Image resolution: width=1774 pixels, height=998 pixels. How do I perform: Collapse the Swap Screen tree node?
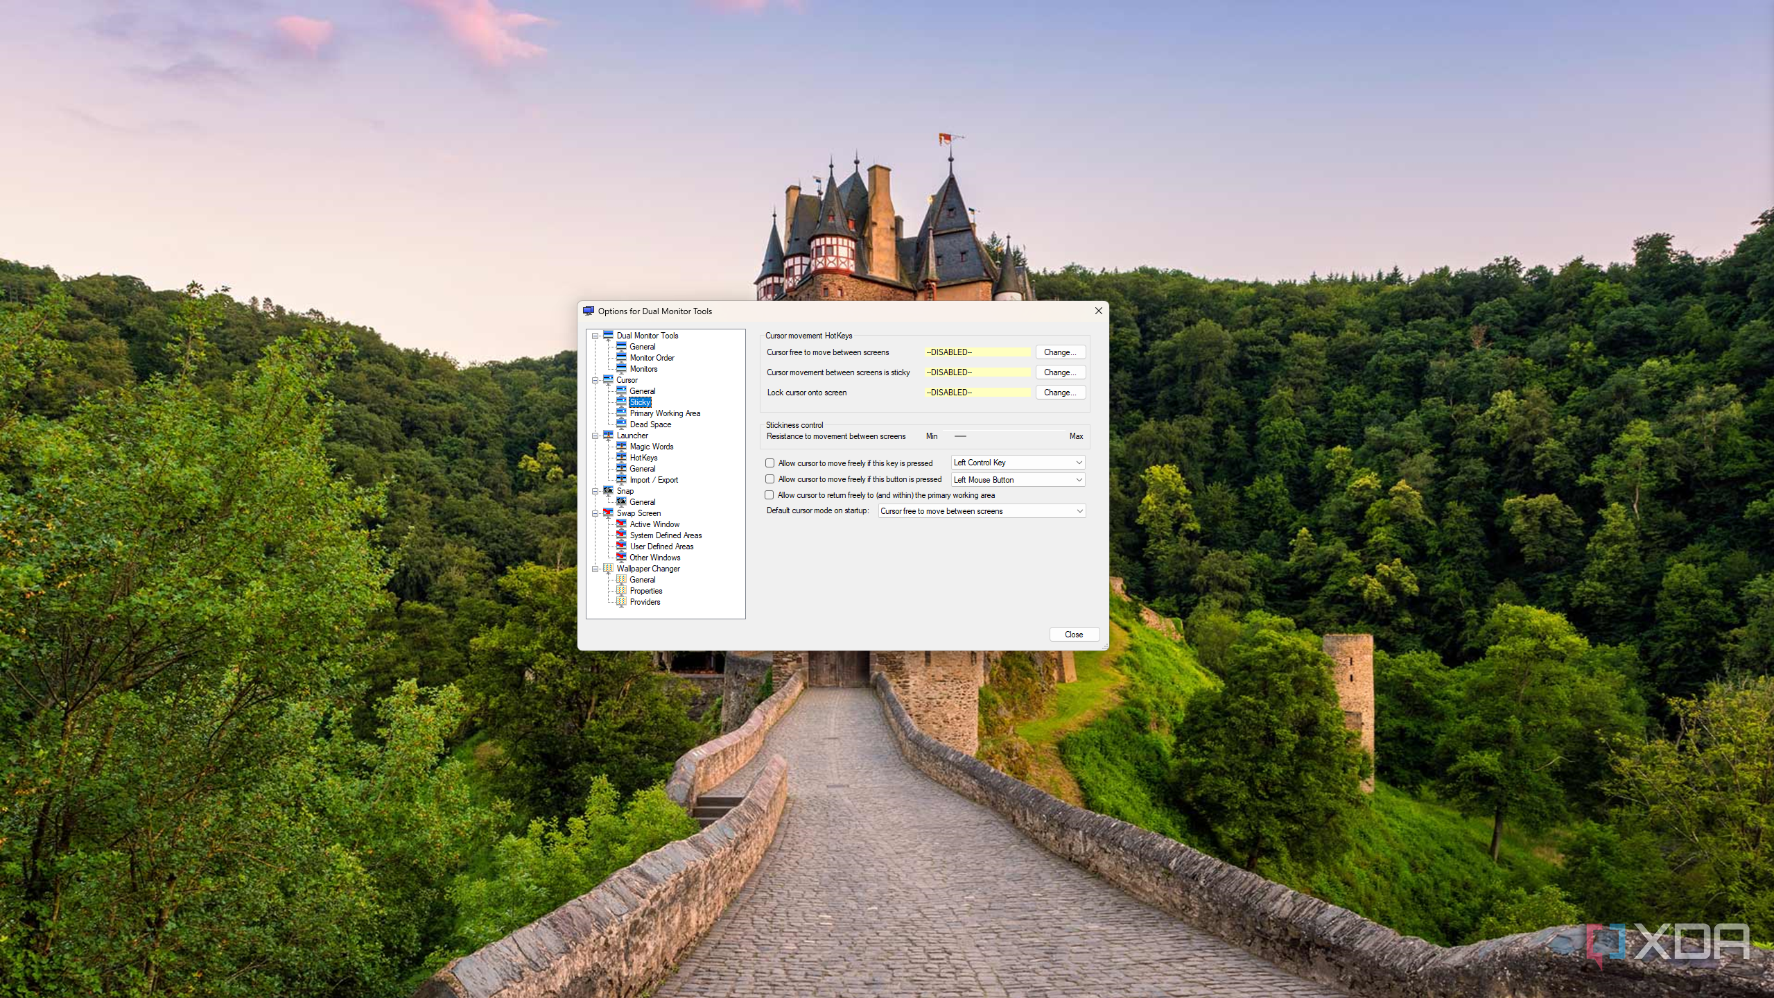click(595, 513)
